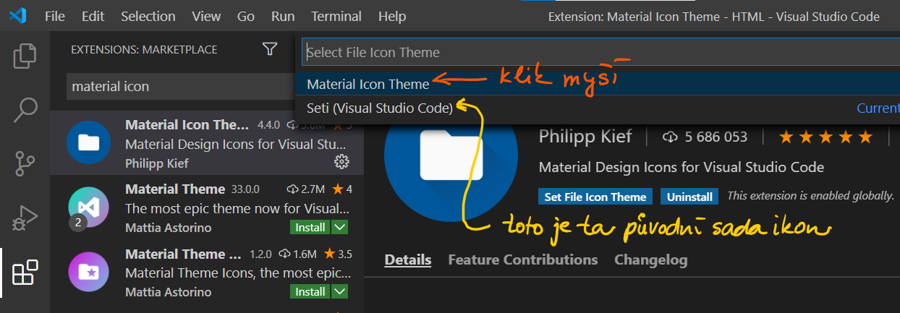
Task: Click the Material Theme Icons extension logo
Action: 88,273
